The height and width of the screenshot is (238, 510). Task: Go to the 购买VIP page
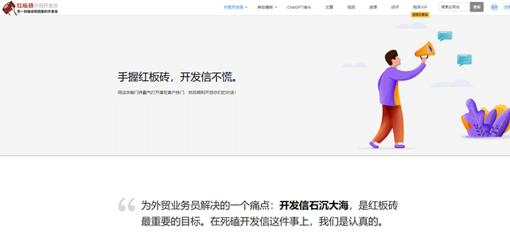pyautogui.click(x=420, y=7)
